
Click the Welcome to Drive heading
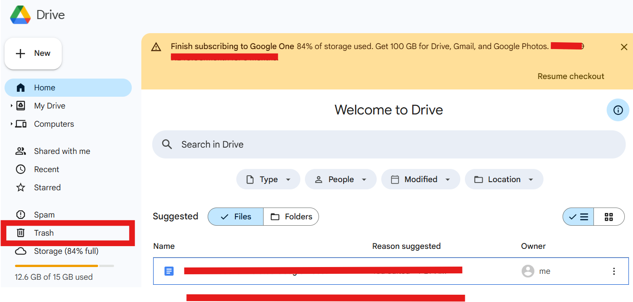pyautogui.click(x=389, y=110)
